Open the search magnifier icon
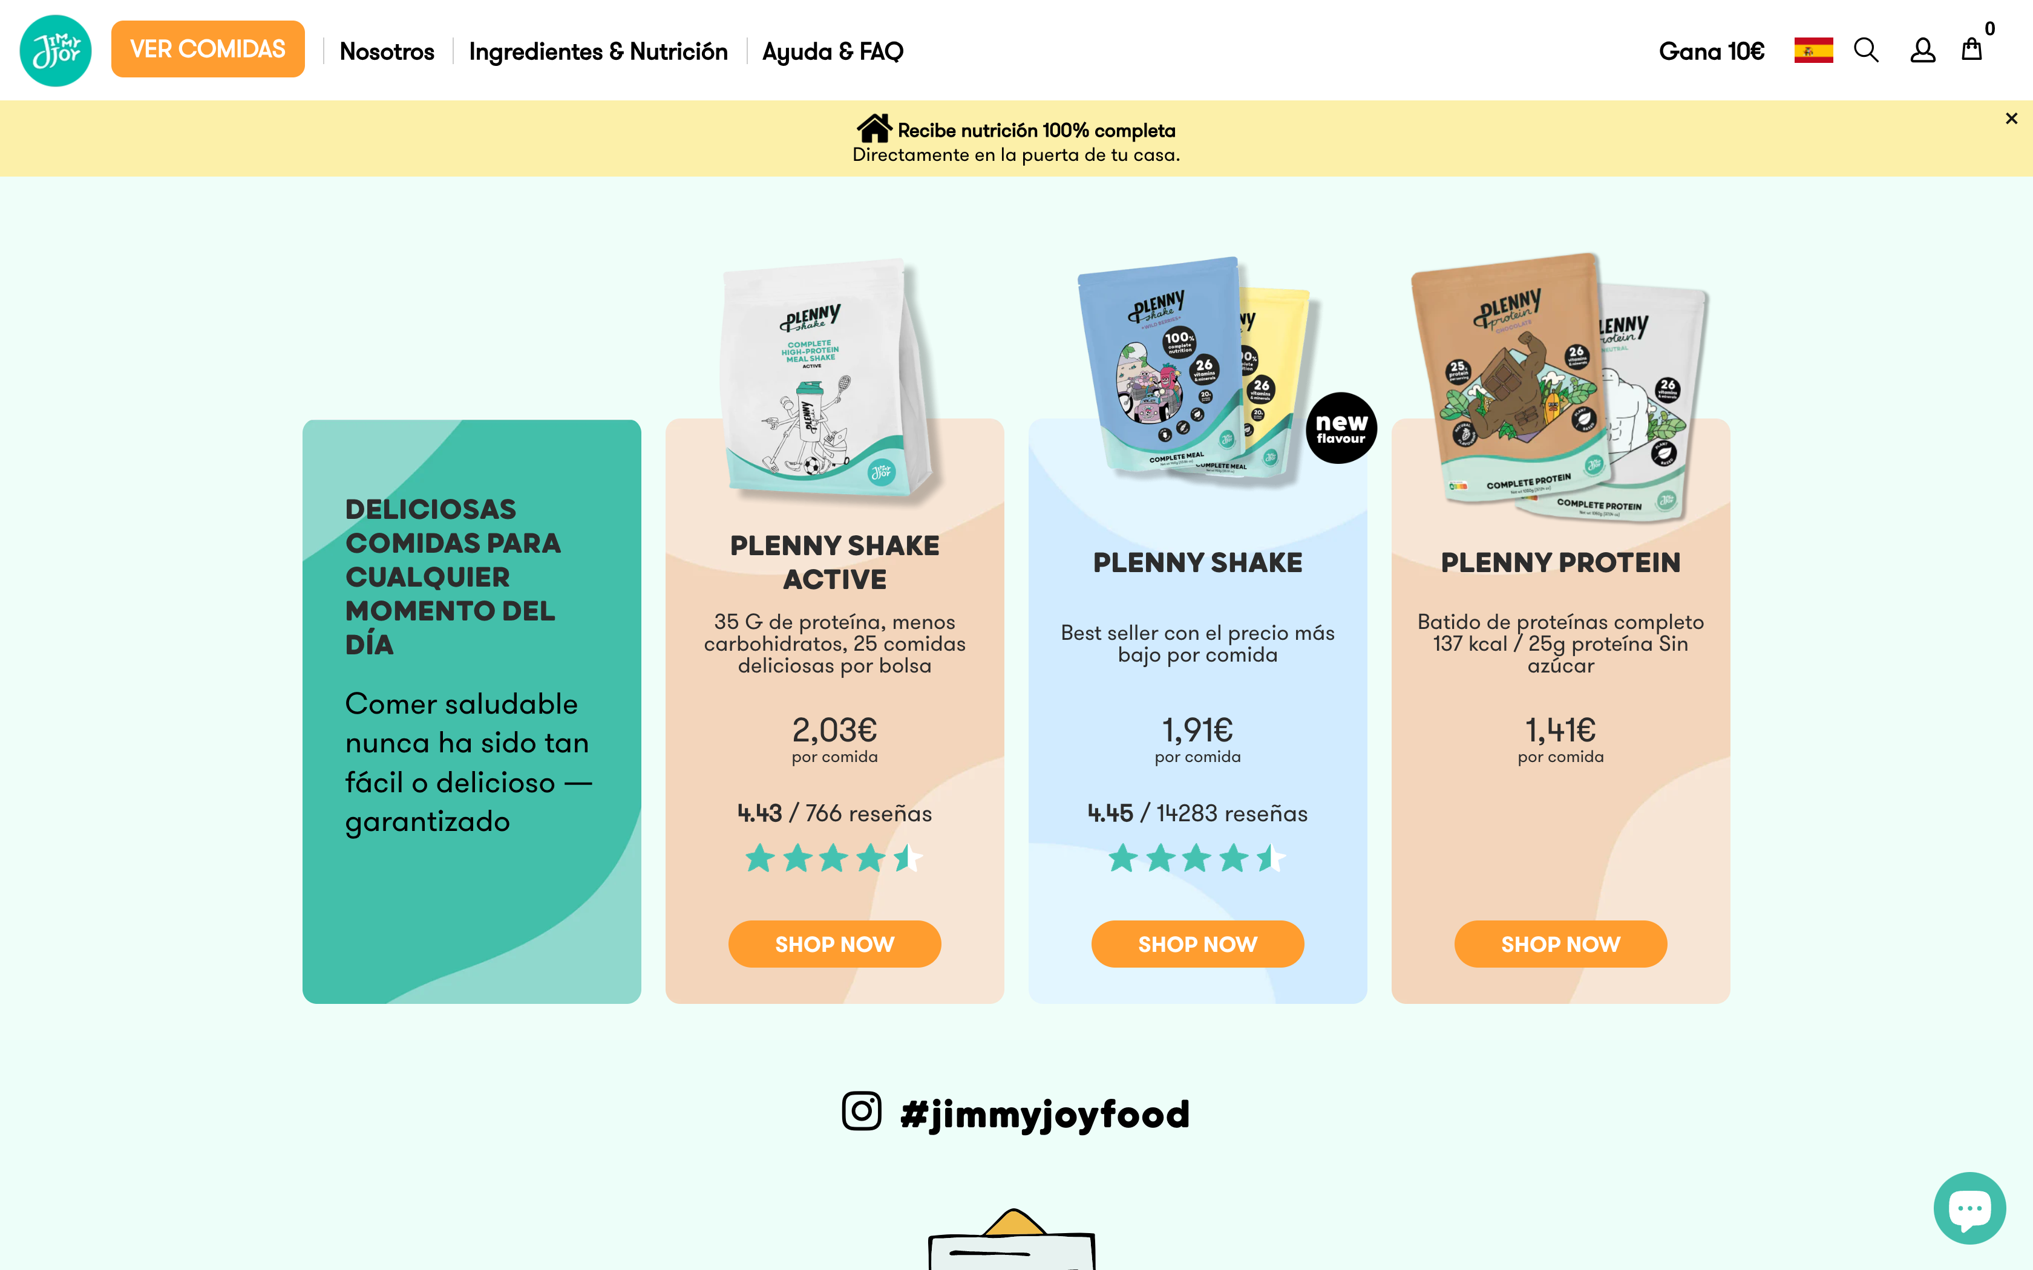This screenshot has height=1270, width=2033. 1866,50
